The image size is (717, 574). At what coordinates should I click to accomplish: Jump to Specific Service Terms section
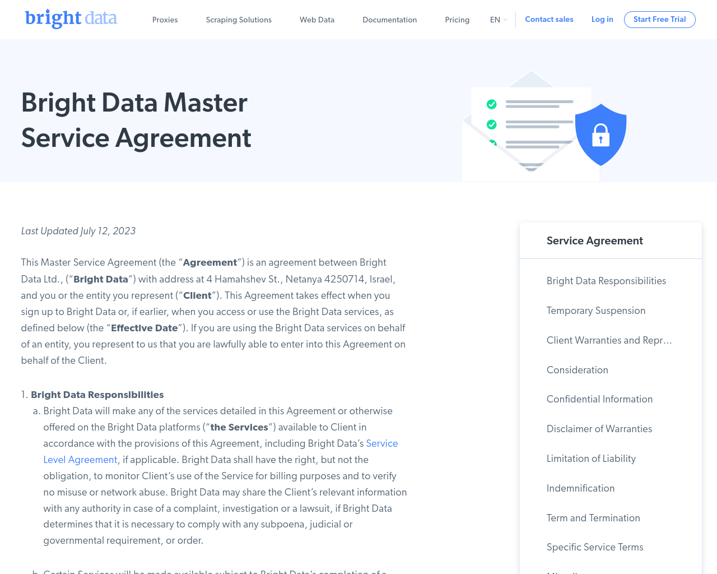point(595,547)
